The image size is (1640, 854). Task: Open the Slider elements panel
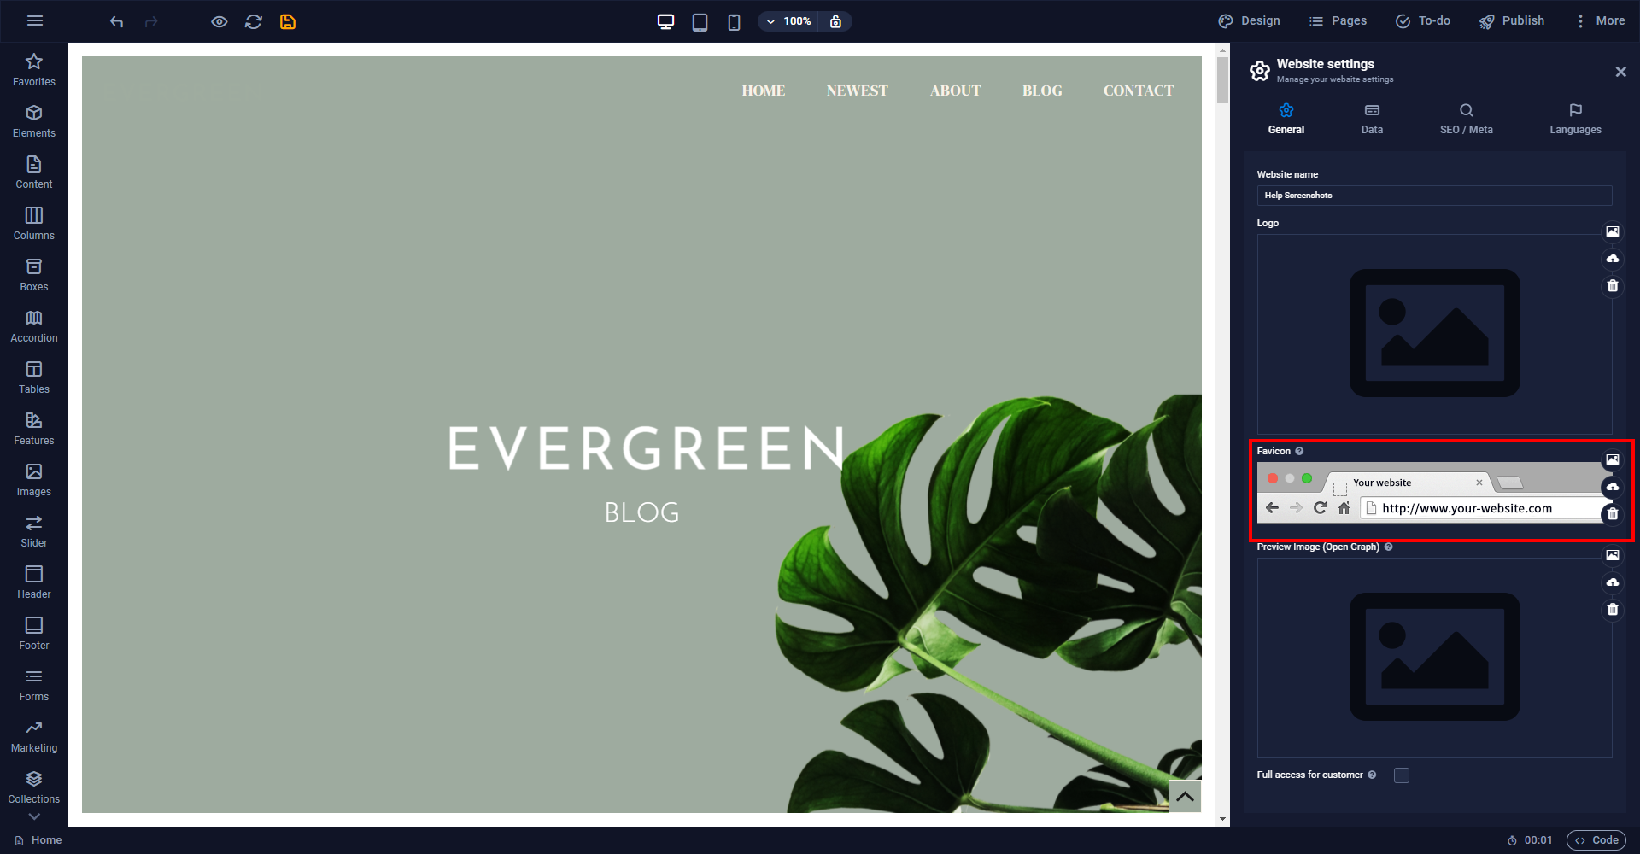34,531
